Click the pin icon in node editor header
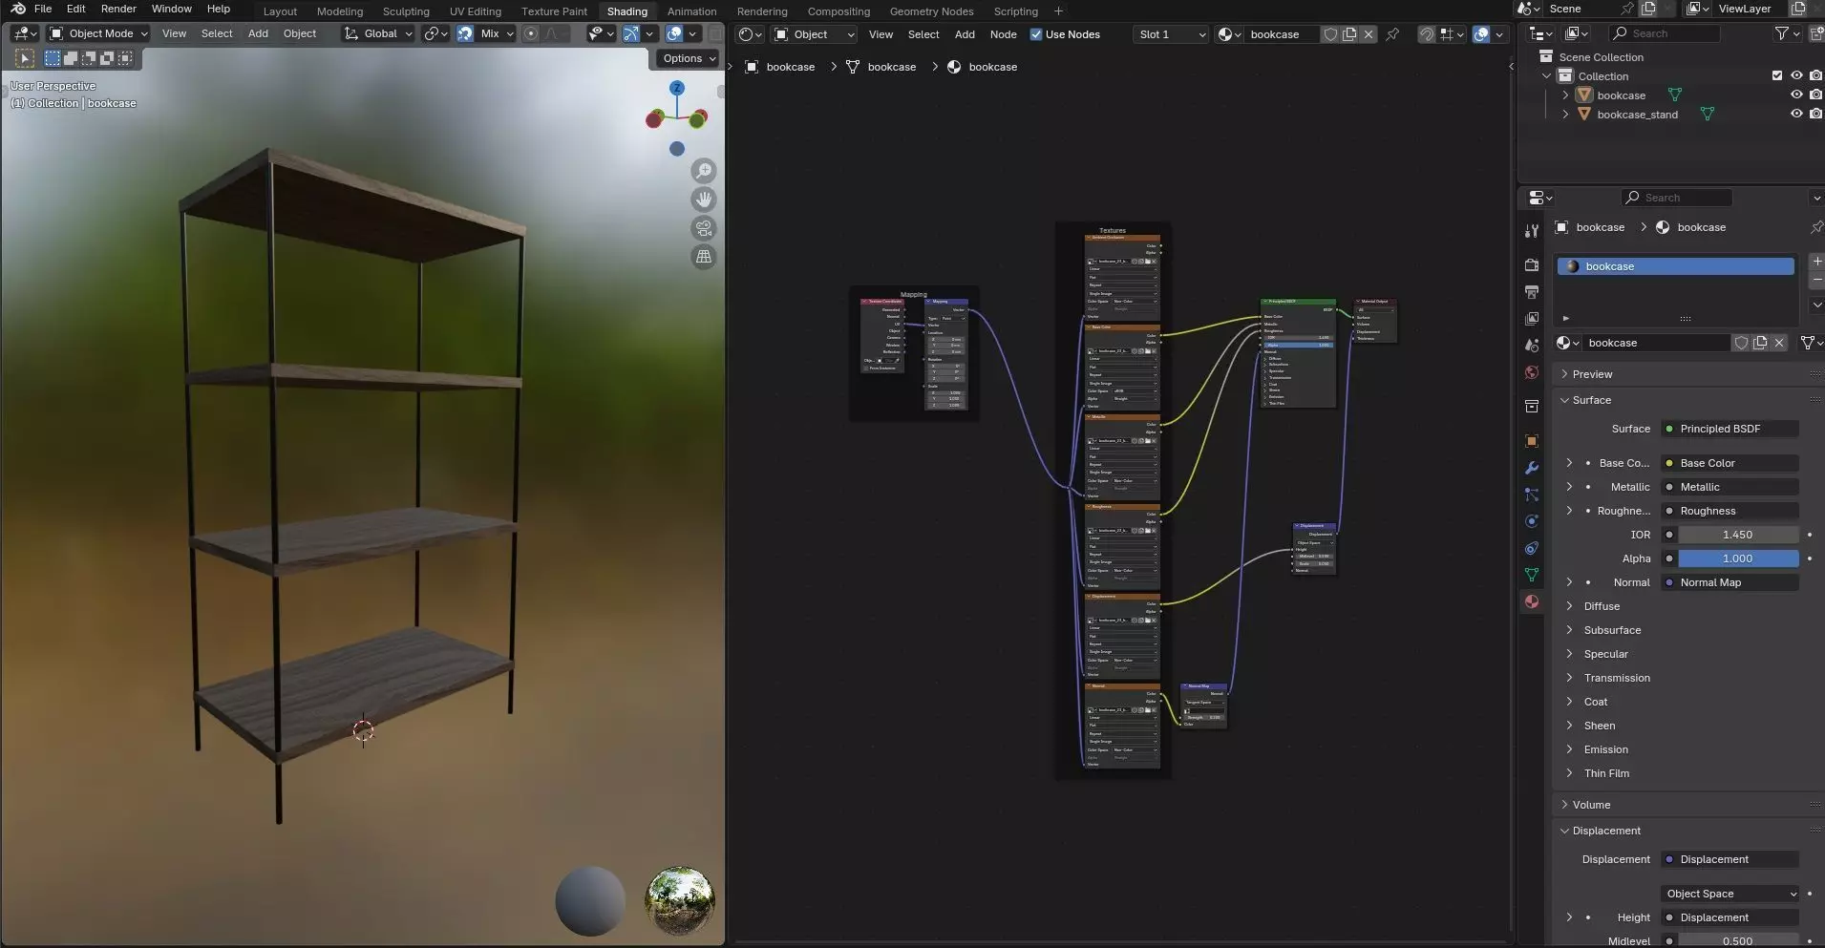 coord(1392,34)
